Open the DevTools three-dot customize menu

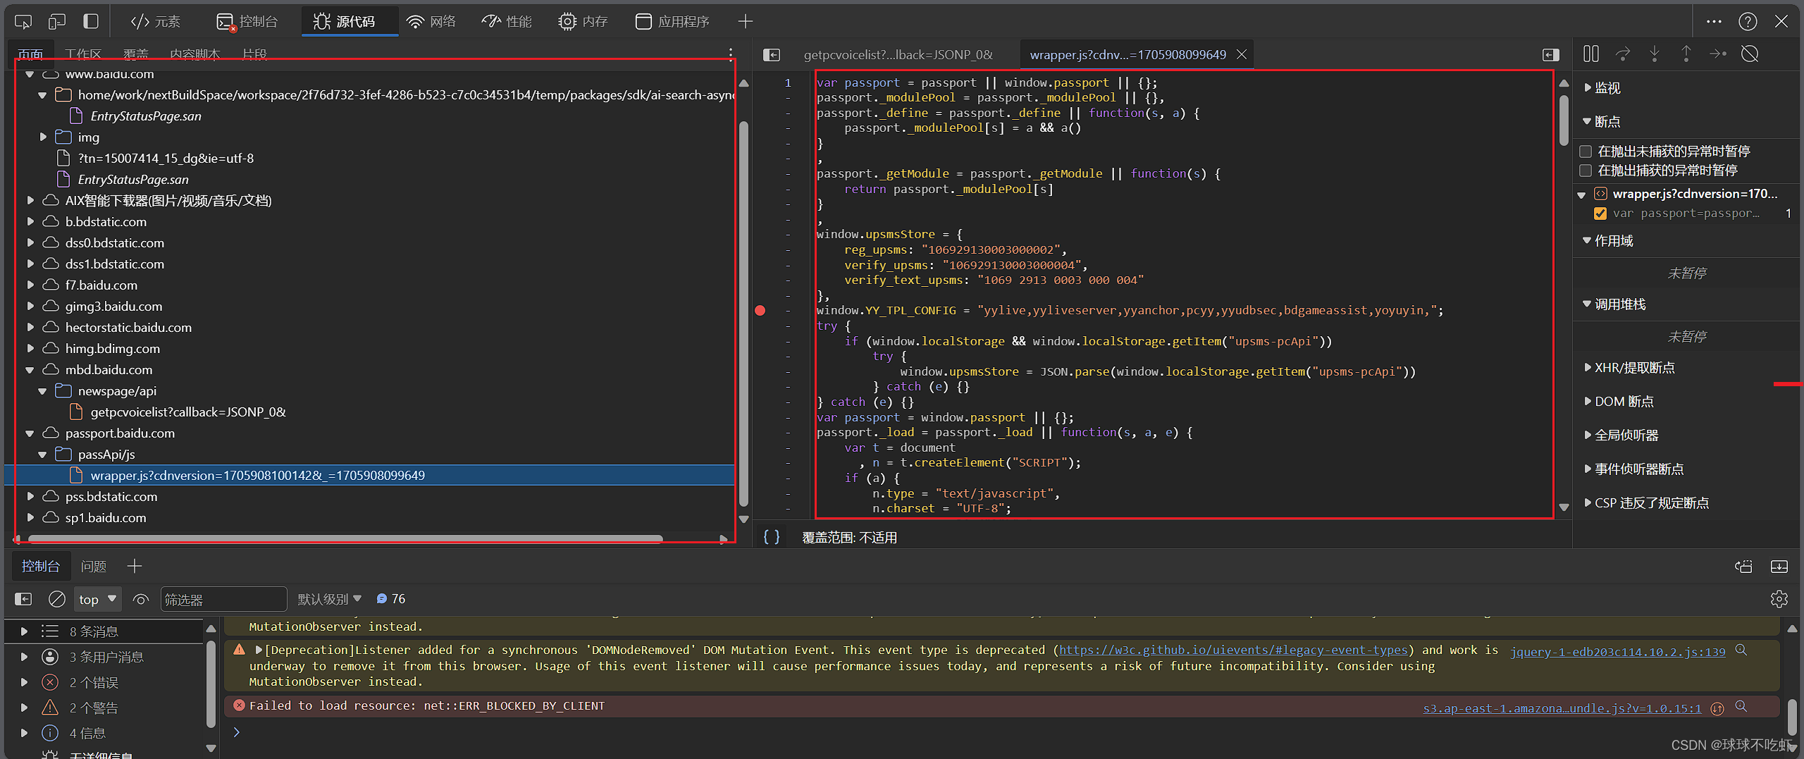(1715, 22)
